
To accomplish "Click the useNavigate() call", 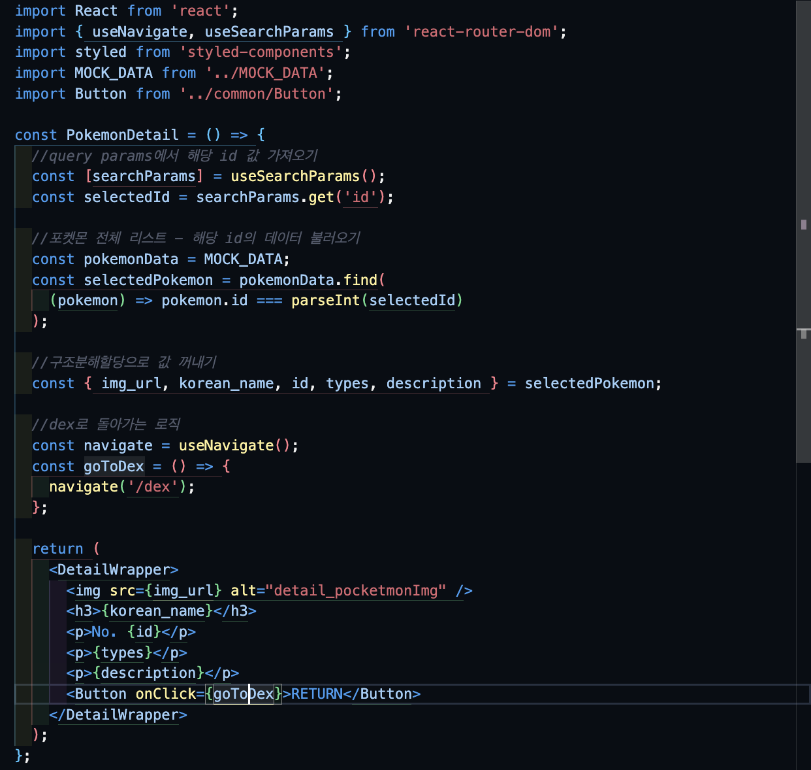I will [x=234, y=446].
